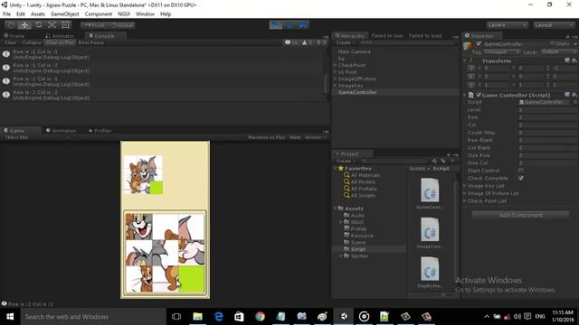
Task: Expand the UI Root object in Hierarchy
Action: point(336,72)
